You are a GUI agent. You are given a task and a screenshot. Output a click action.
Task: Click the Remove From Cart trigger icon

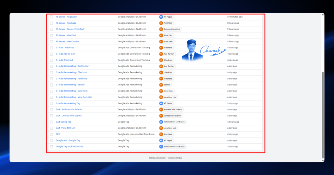pos(161,29)
